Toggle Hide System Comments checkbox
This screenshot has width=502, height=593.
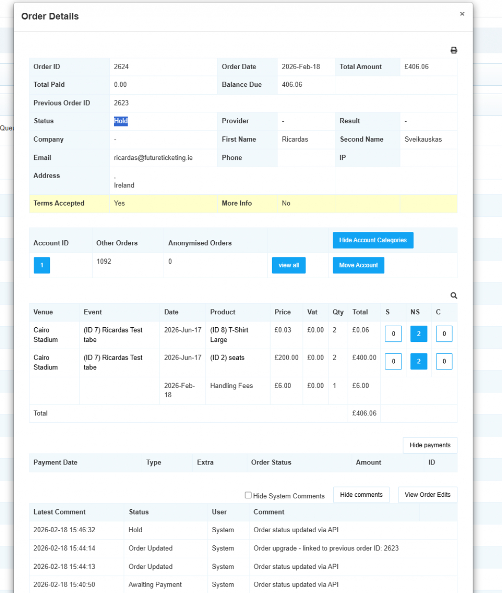[x=248, y=495]
